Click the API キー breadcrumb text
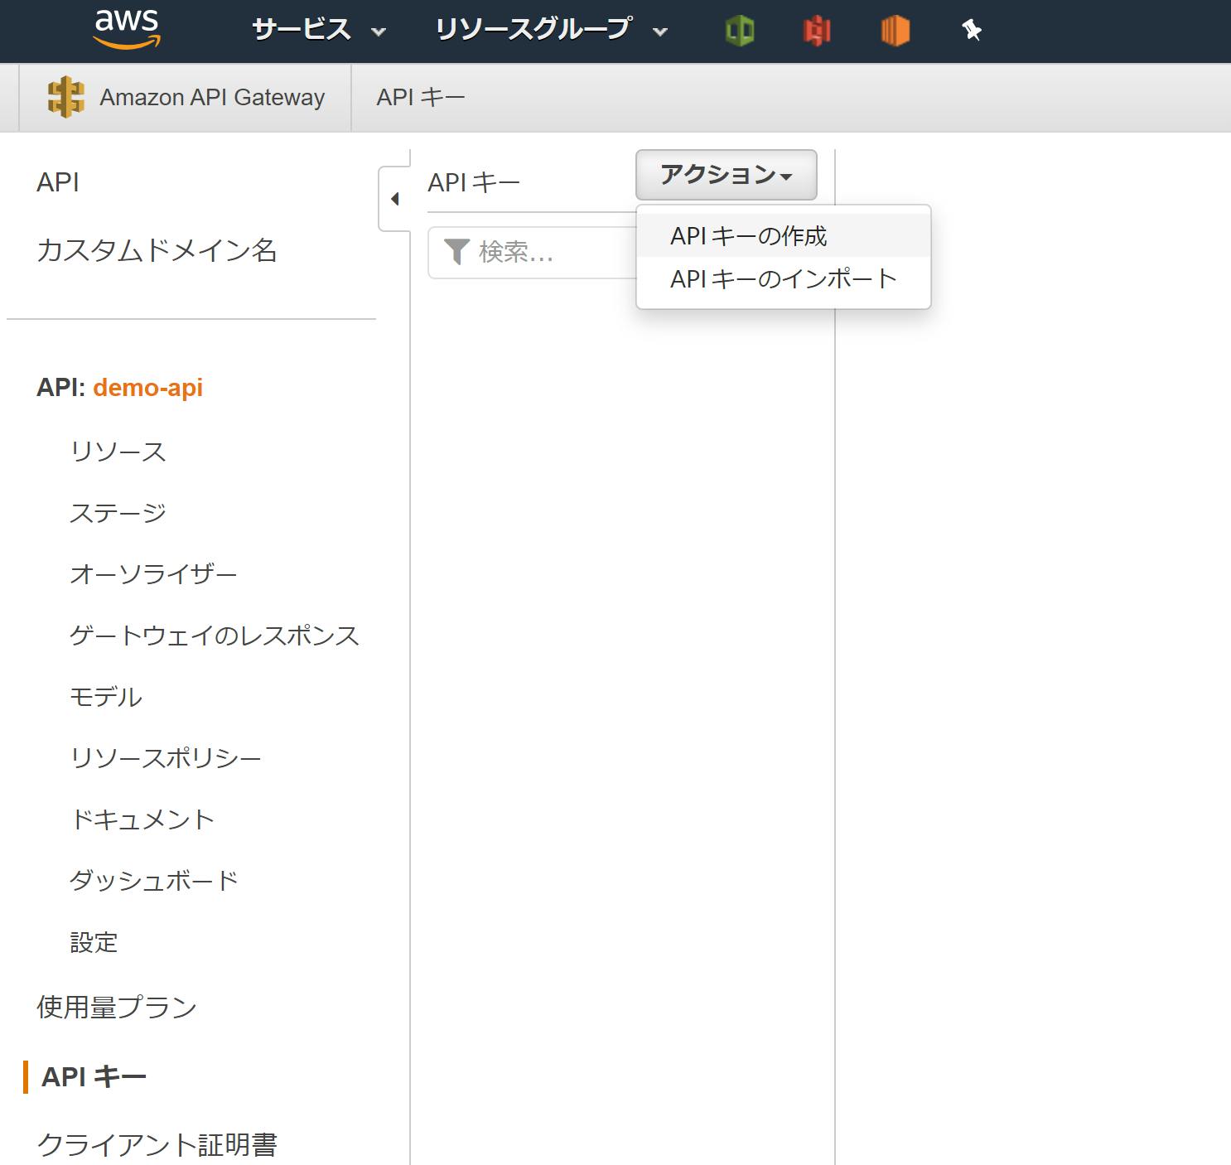This screenshot has width=1231, height=1165. point(421,97)
